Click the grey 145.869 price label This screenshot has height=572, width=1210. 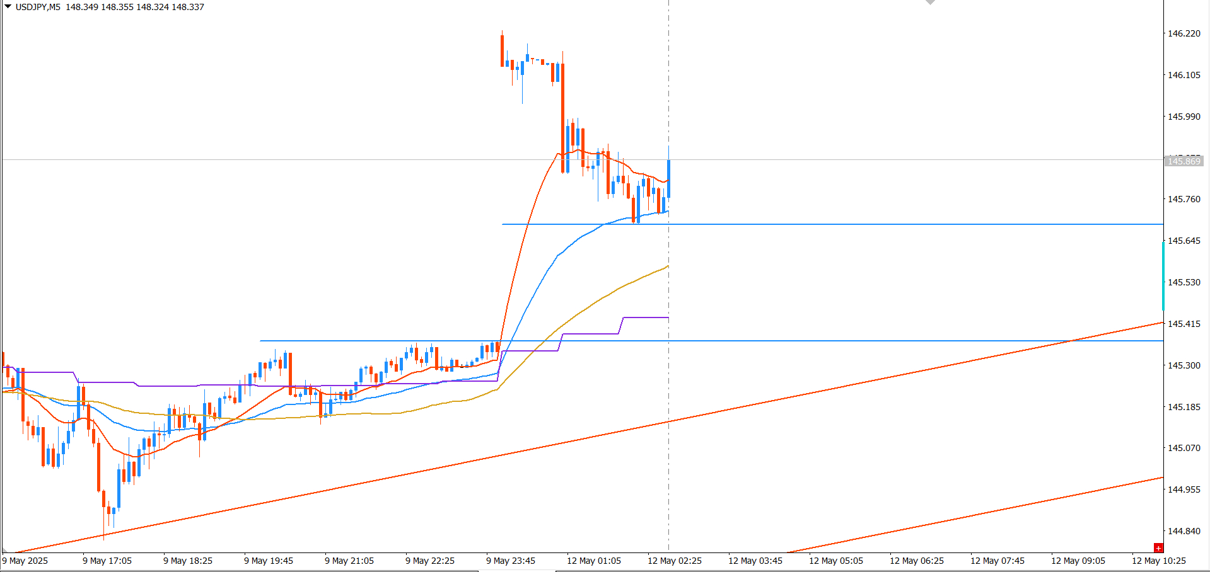click(1184, 161)
